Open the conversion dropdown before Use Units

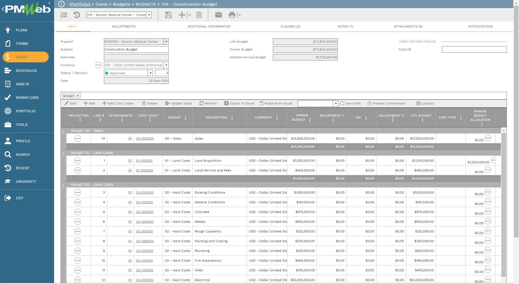(336, 103)
